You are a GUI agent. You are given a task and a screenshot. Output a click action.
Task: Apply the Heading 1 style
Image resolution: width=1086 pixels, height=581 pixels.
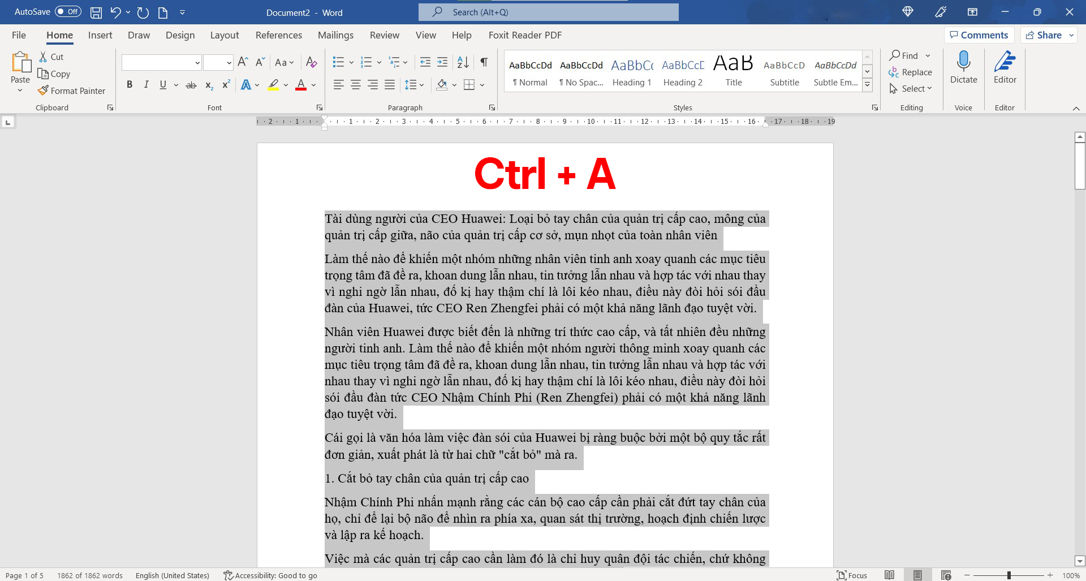[632, 71]
